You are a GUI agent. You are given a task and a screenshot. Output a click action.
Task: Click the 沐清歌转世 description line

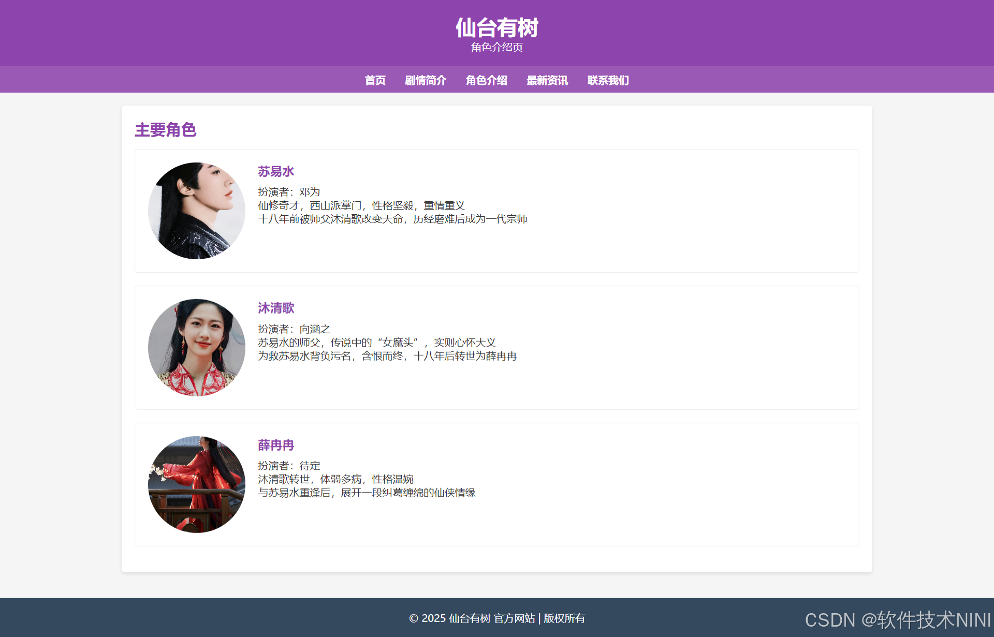click(x=335, y=479)
